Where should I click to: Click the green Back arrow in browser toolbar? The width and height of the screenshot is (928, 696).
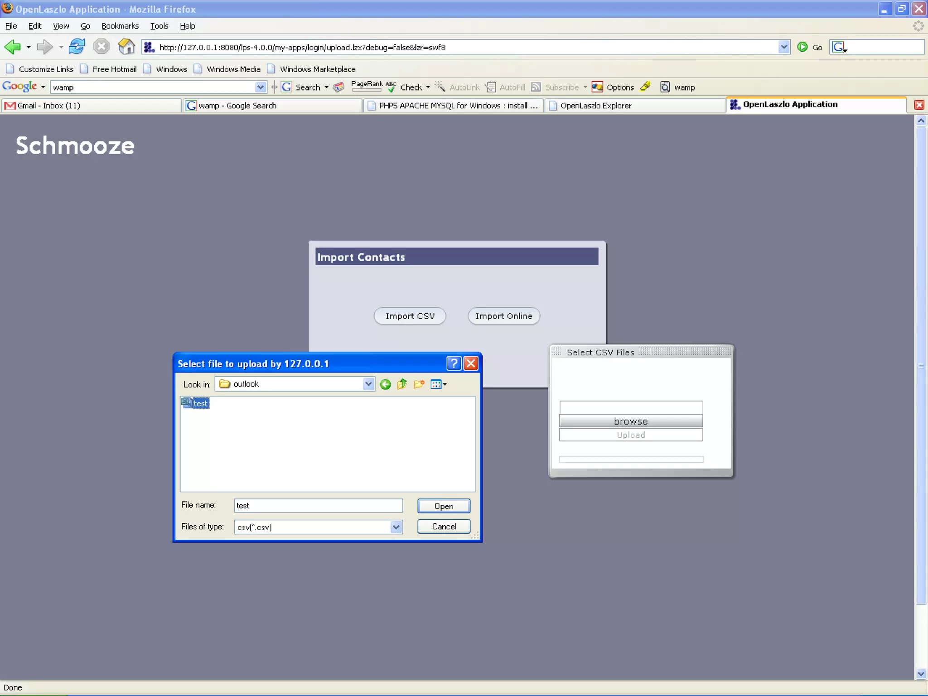point(12,47)
